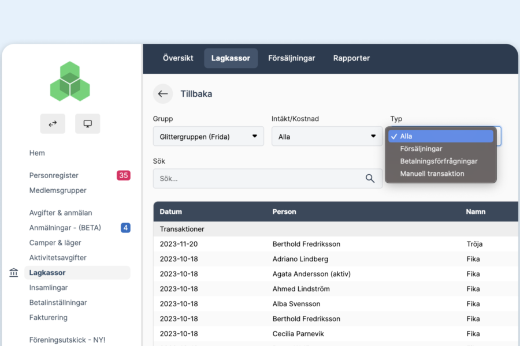Screen dimensions: 520x346
Task: Choose Betalningsförfrågningar option
Action: coord(439,161)
